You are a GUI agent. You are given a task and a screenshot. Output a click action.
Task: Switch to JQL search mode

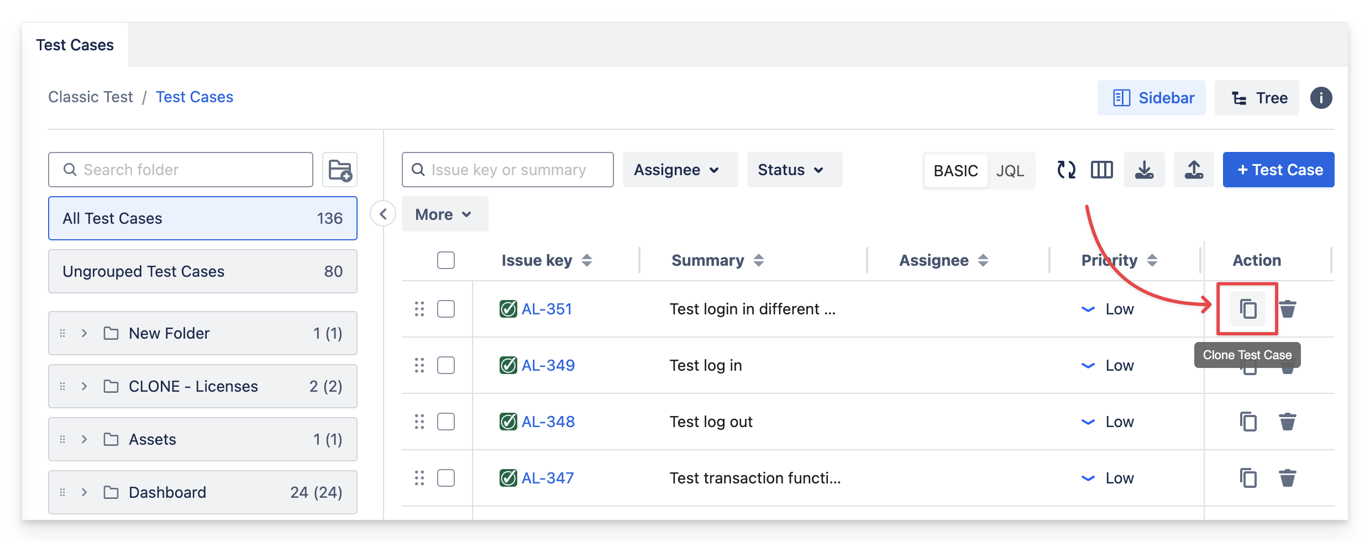click(1010, 171)
